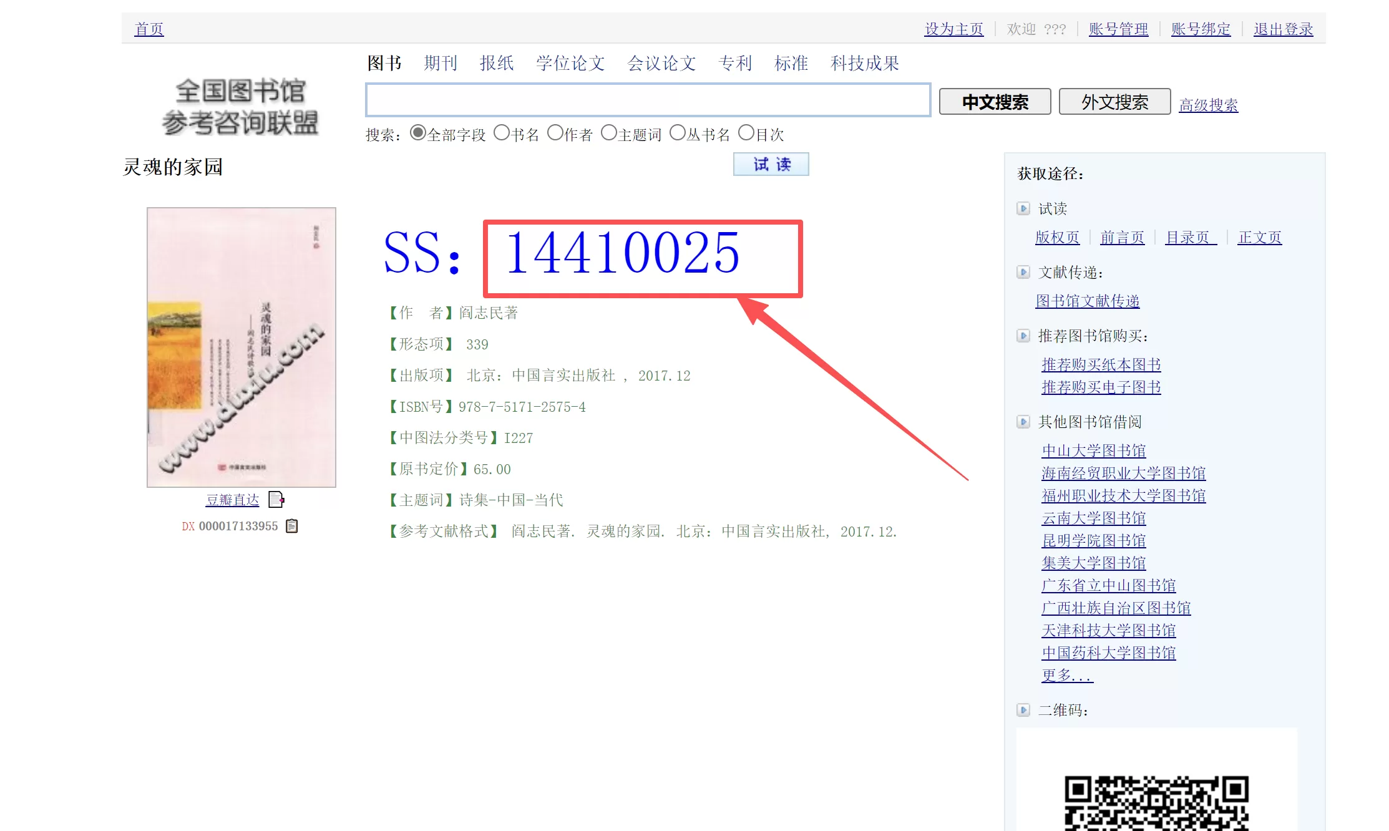Open the 会议论文 tab
The height and width of the screenshot is (831, 1389).
point(661,63)
